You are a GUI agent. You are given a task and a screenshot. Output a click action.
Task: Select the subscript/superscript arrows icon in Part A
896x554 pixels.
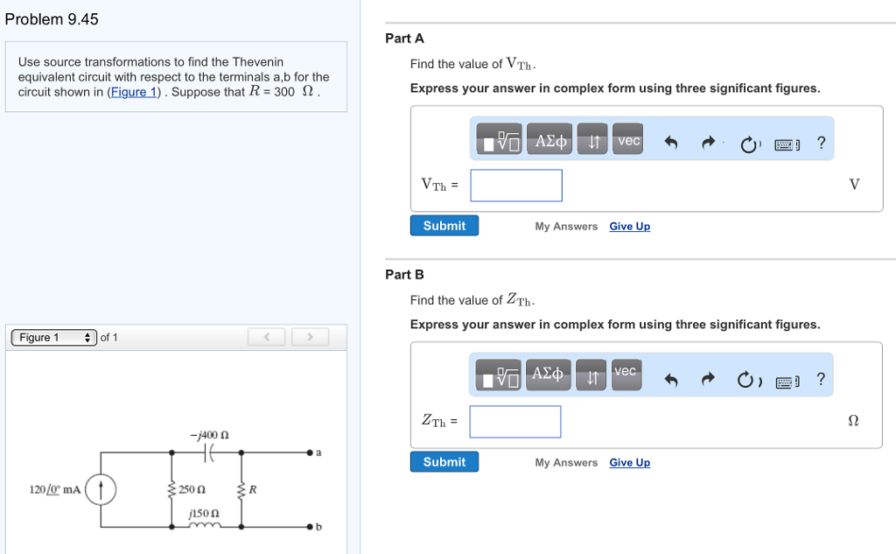tap(592, 138)
